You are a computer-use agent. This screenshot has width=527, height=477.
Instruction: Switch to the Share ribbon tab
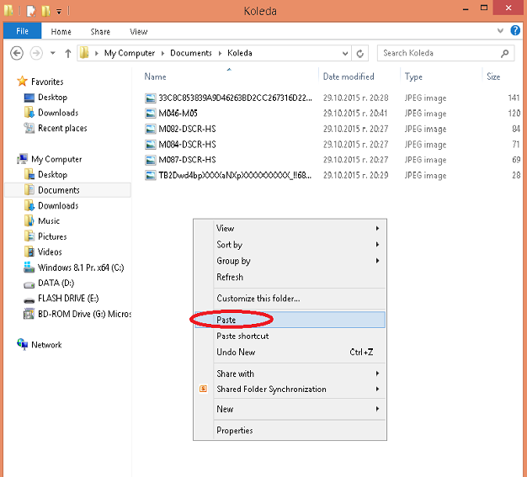click(x=100, y=32)
